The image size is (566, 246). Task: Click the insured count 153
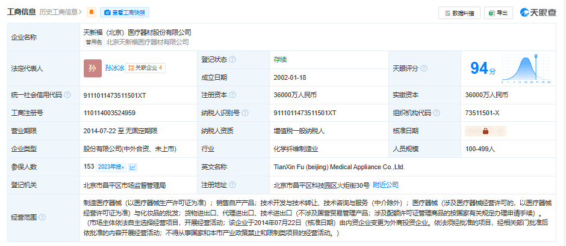(x=89, y=167)
